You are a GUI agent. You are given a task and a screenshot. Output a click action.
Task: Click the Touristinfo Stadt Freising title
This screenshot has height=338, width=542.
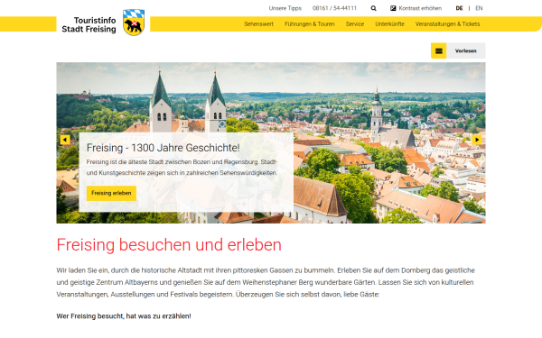pos(89,25)
